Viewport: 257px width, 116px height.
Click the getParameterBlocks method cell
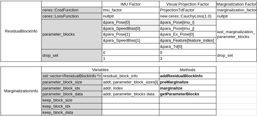click(187, 94)
